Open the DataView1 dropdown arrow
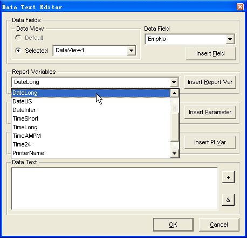 [x=131, y=51]
